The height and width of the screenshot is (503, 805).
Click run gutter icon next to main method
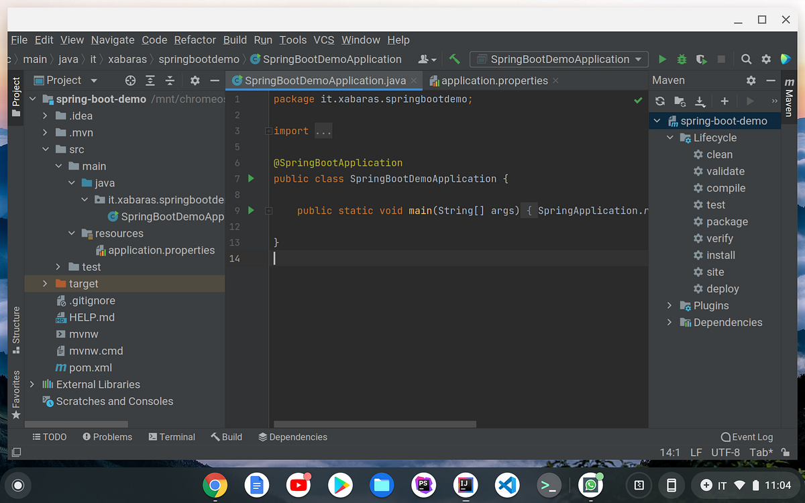click(251, 210)
